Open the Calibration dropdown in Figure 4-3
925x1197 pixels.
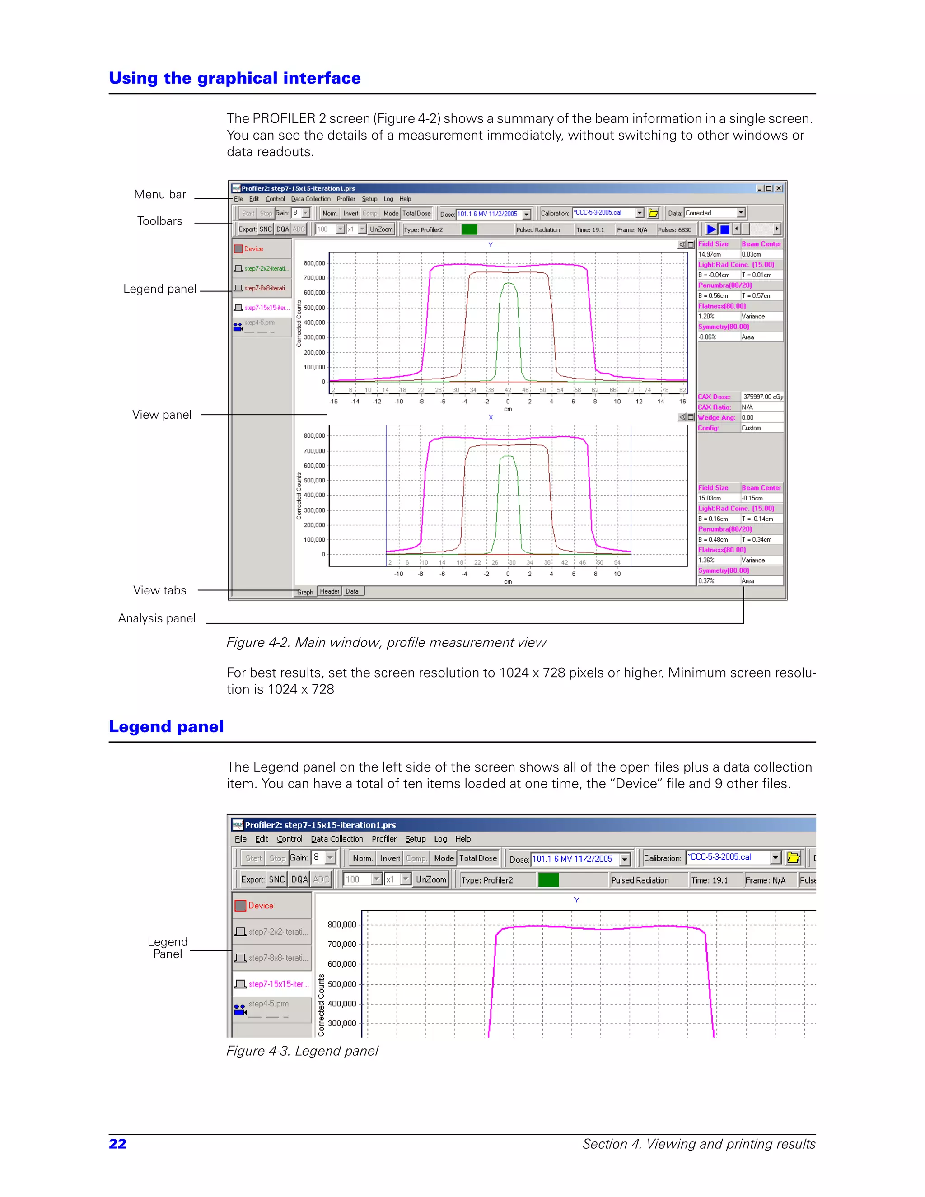776,857
